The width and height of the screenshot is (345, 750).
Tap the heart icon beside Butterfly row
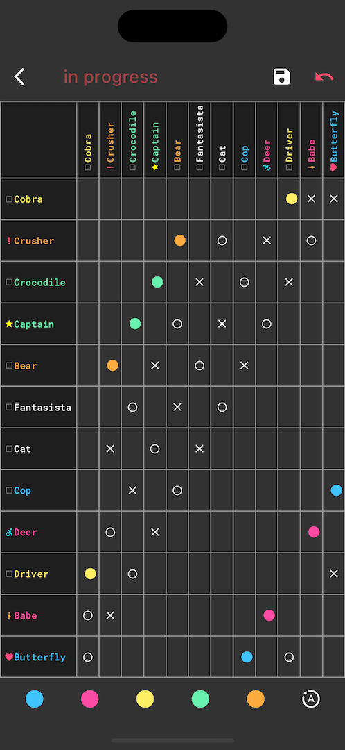click(x=9, y=657)
